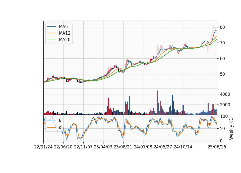Click the 24/01/08 date tick label

tap(143, 147)
